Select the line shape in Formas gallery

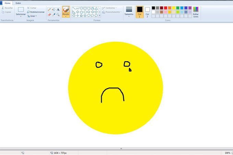pos(74,8)
